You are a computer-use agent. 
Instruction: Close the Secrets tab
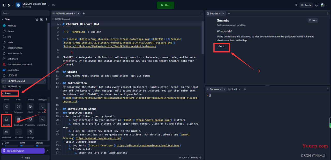point(224,13)
